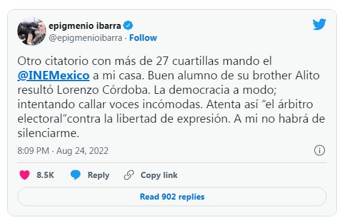
Task: Open epigmenio ibarra's profile picture
Action: 32,32
